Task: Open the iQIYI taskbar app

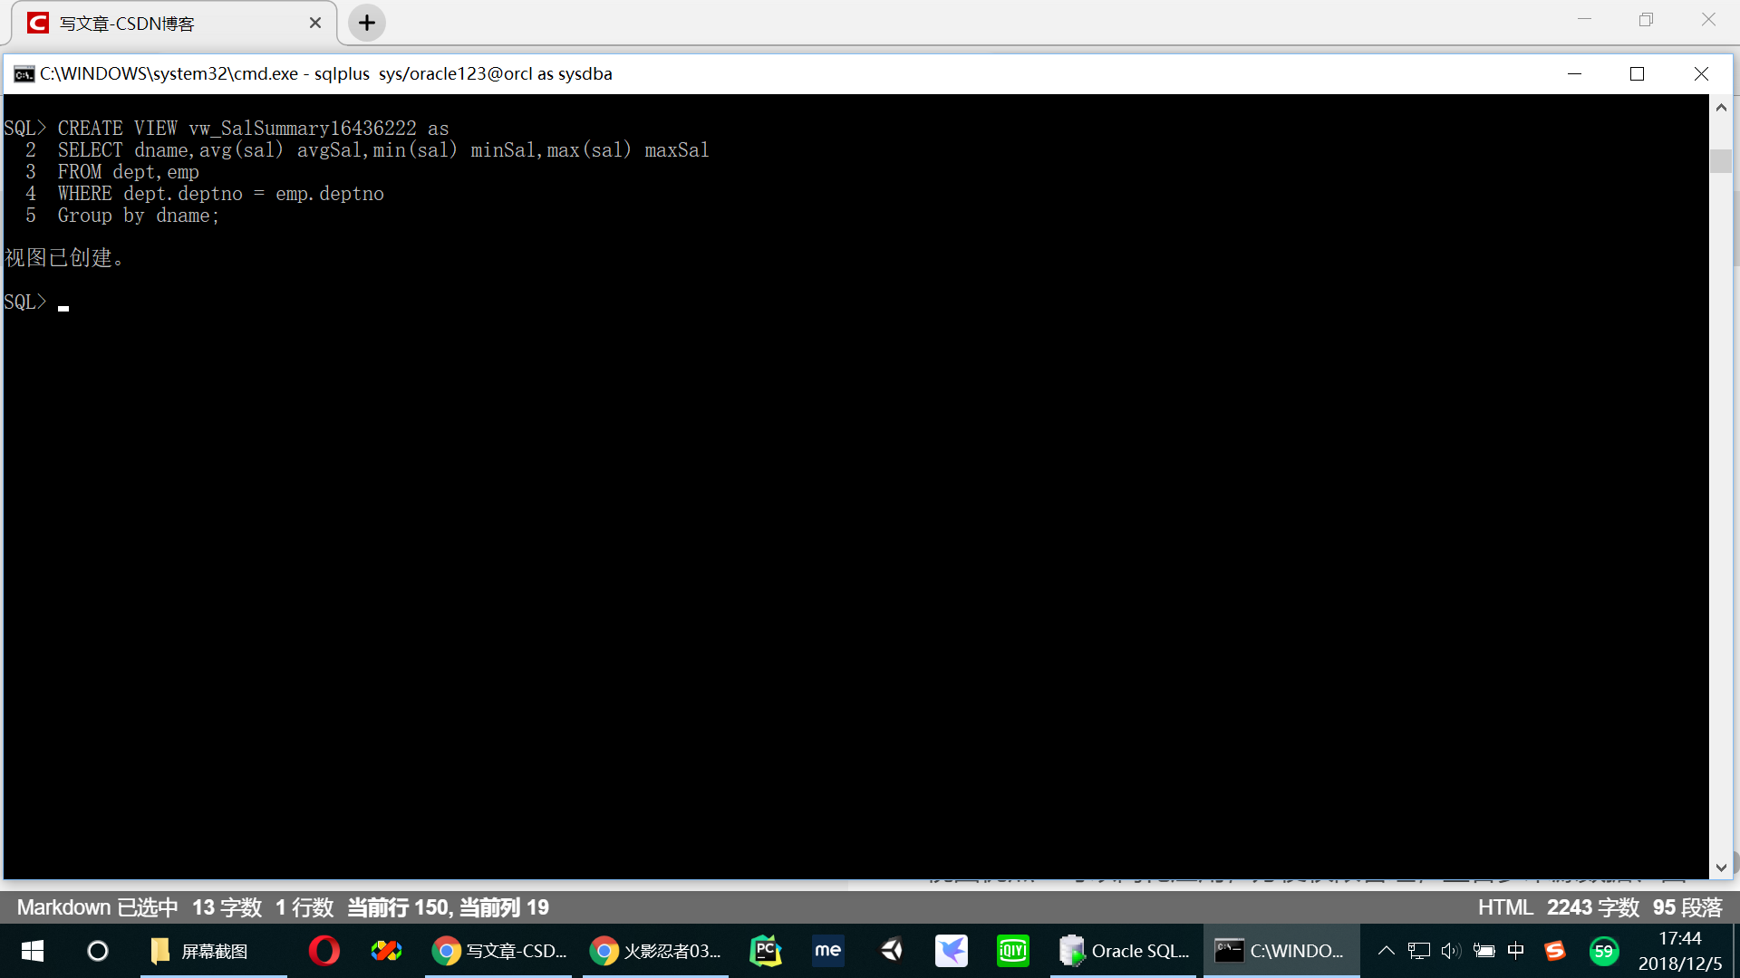Action: pyautogui.click(x=1012, y=951)
